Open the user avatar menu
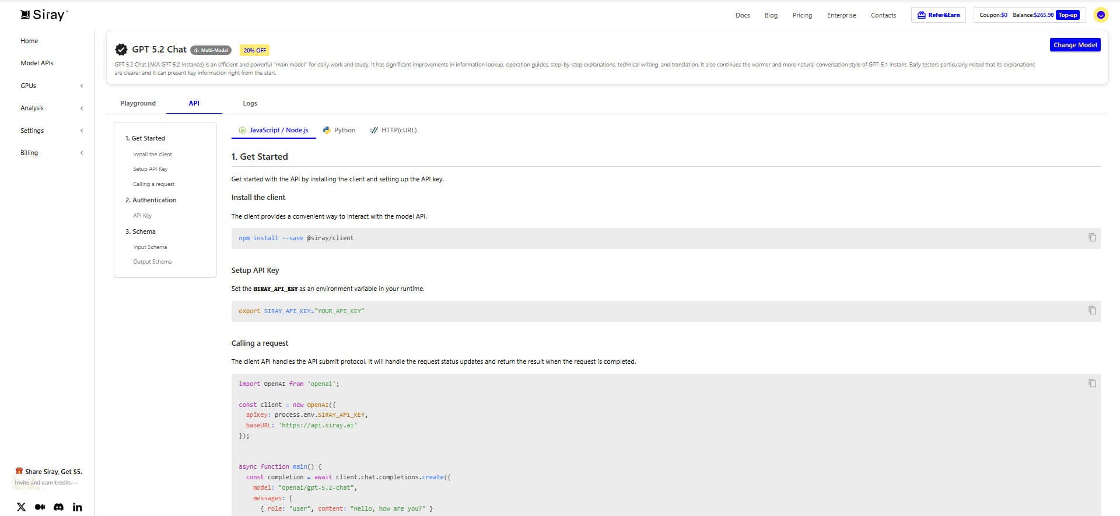The width and height of the screenshot is (1120, 516). click(1100, 15)
